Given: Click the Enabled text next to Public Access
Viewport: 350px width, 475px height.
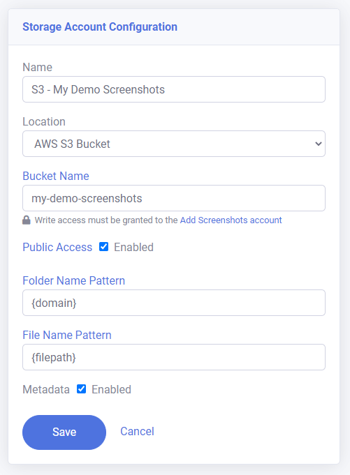Looking at the screenshot, I should (x=133, y=247).
